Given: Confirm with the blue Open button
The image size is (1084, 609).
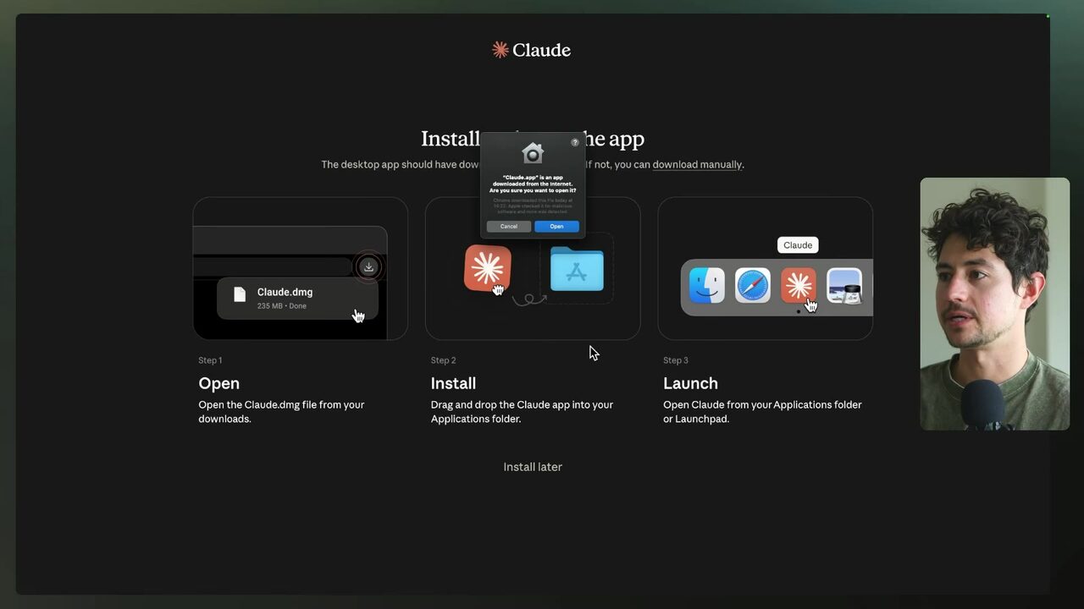Looking at the screenshot, I should (556, 227).
